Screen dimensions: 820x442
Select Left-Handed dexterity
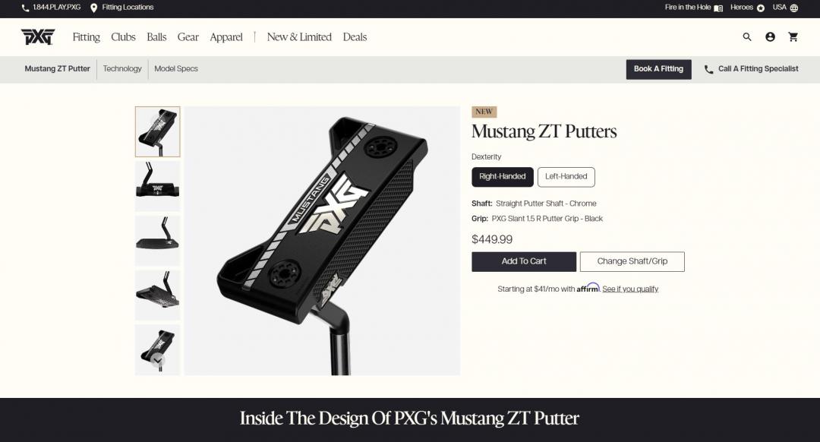coord(566,177)
